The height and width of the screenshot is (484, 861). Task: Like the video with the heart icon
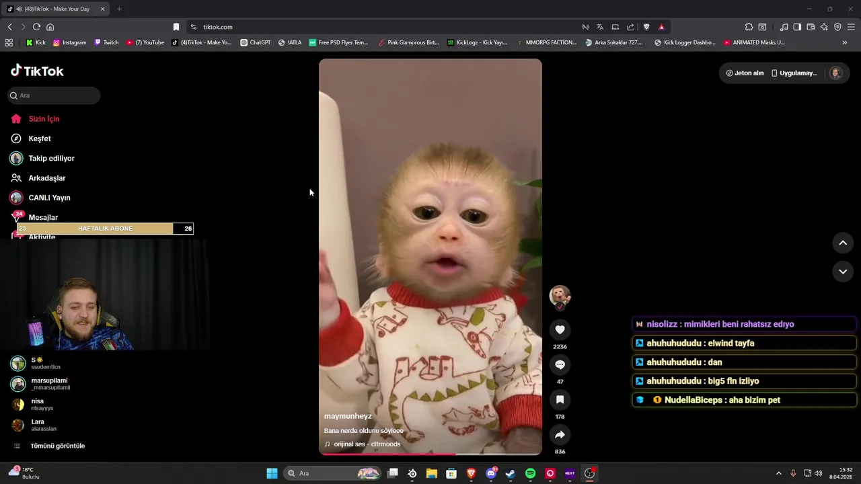(560, 329)
